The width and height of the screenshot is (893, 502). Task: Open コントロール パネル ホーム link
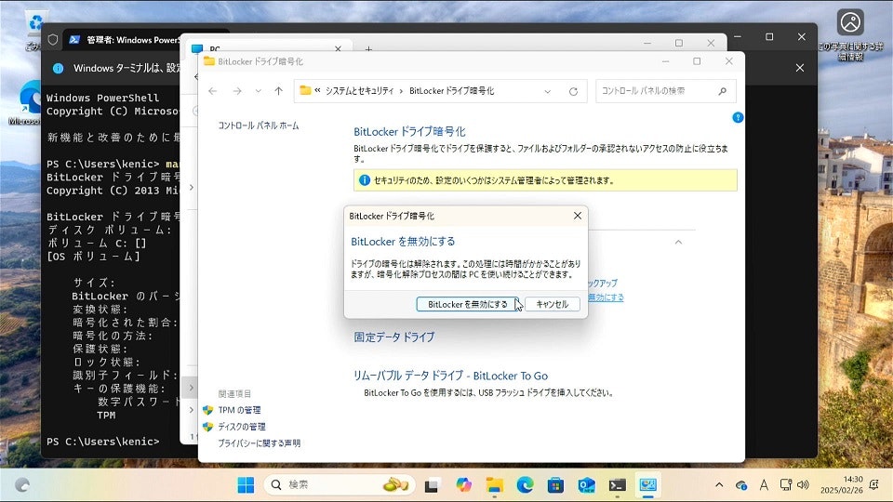pos(259,125)
